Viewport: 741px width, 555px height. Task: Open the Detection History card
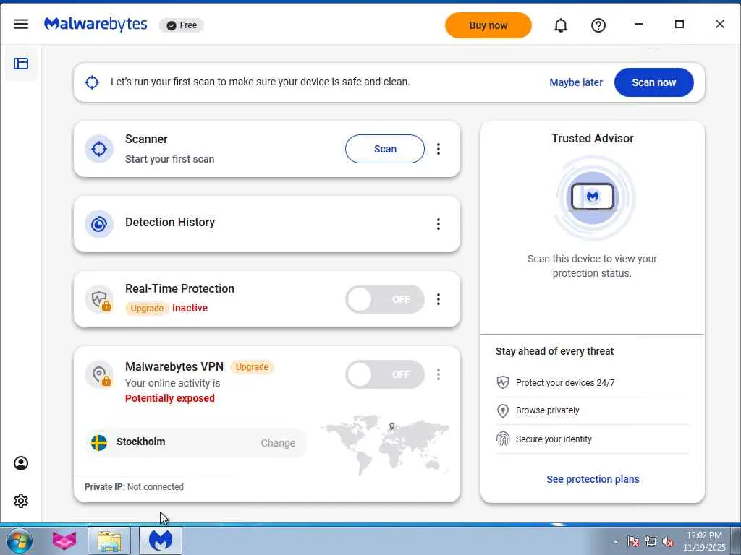267,224
